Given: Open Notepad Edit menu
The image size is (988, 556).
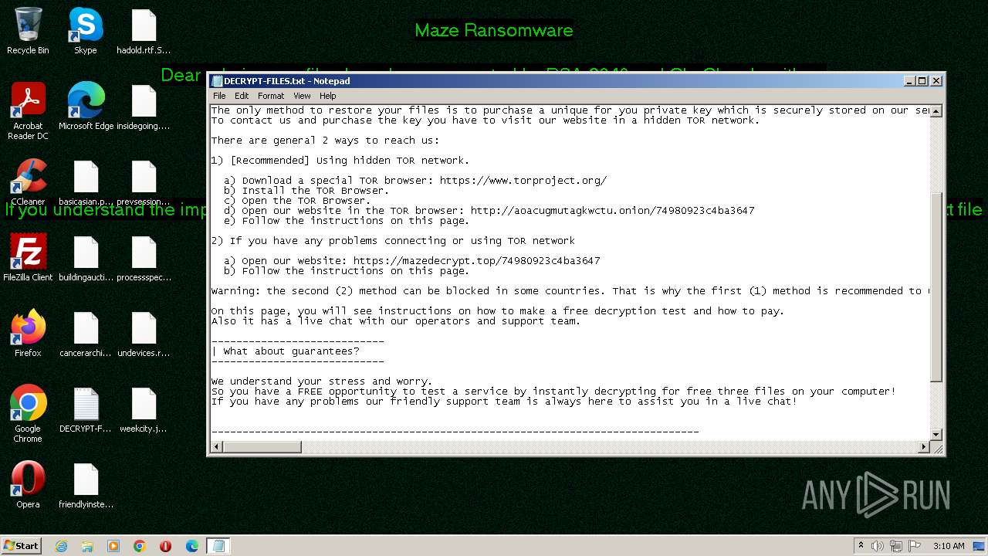Looking at the screenshot, I should click(242, 96).
